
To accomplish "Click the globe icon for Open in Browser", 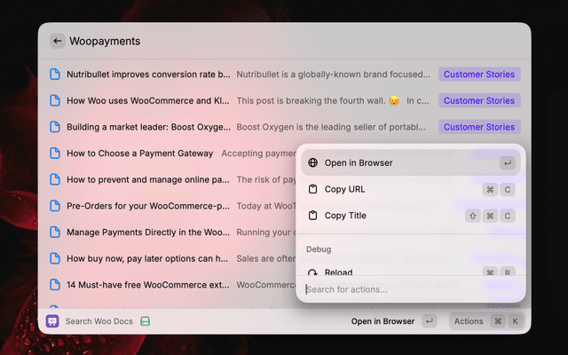I will 312,163.
